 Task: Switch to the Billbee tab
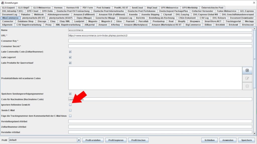pyautogui.click(x=208, y=25)
